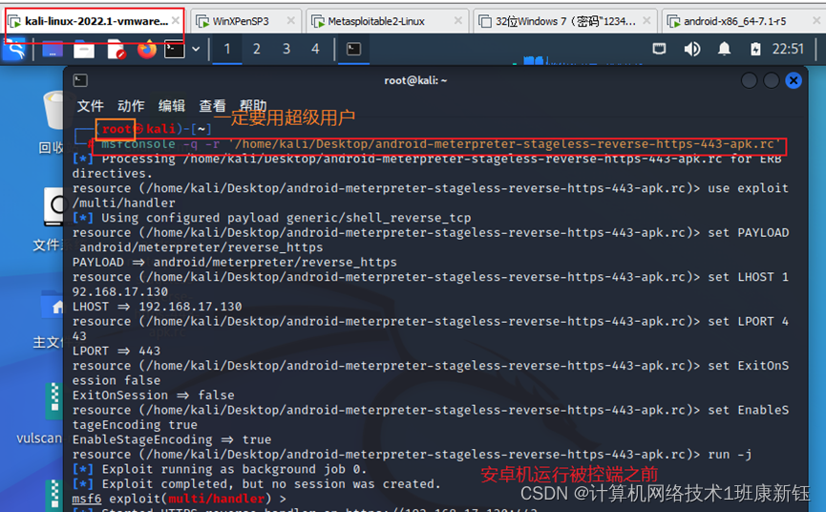Click the volume speaker tray icon
The height and width of the screenshot is (512, 826).
(692, 49)
